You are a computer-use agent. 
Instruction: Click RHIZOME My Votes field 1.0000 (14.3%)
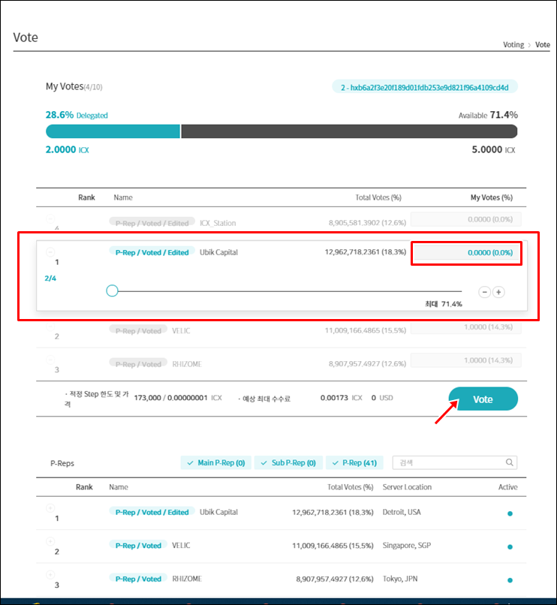click(466, 360)
